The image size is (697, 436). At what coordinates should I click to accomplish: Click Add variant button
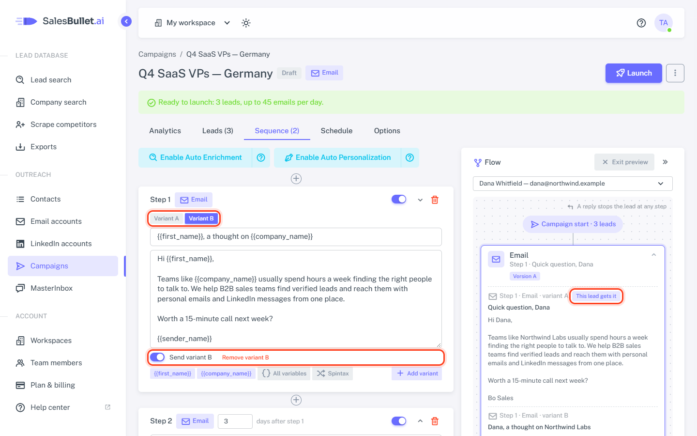coord(417,374)
